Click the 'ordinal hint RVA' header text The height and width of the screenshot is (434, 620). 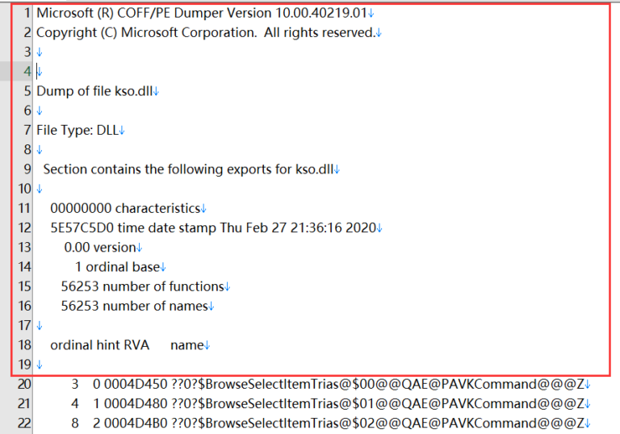click(99, 345)
